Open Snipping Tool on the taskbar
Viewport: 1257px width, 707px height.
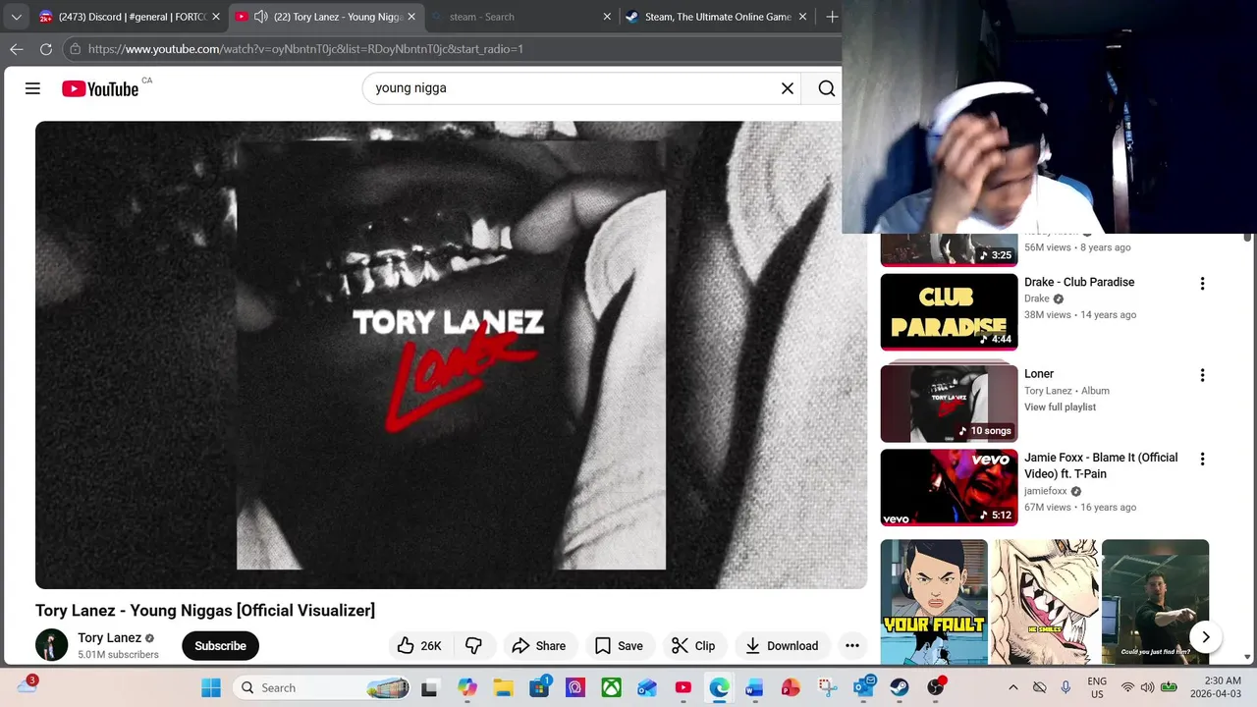[828, 687]
